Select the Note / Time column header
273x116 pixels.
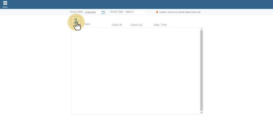point(160,25)
